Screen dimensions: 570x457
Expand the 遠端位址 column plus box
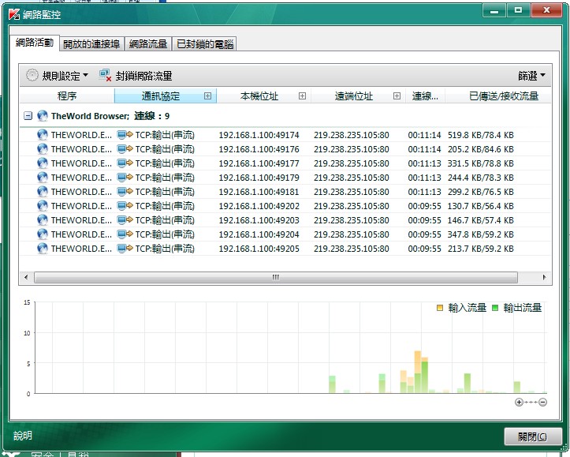[397, 96]
